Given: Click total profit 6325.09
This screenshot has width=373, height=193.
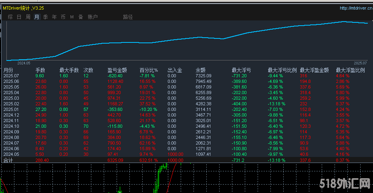Looking at the screenshot, I should click(x=115, y=160).
